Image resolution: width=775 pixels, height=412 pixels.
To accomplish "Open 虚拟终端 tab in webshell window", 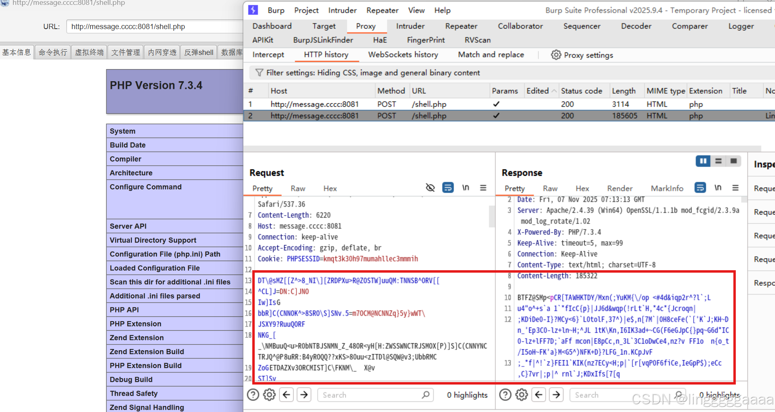I will coord(89,52).
